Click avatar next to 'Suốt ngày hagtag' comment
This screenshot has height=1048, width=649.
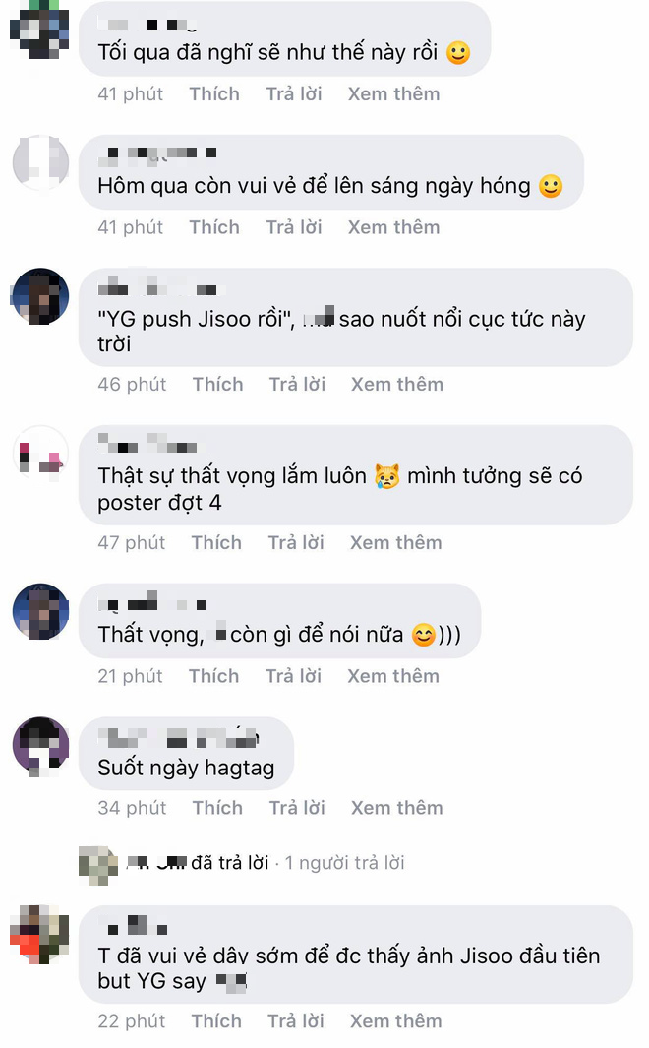pyautogui.click(x=40, y=746)
